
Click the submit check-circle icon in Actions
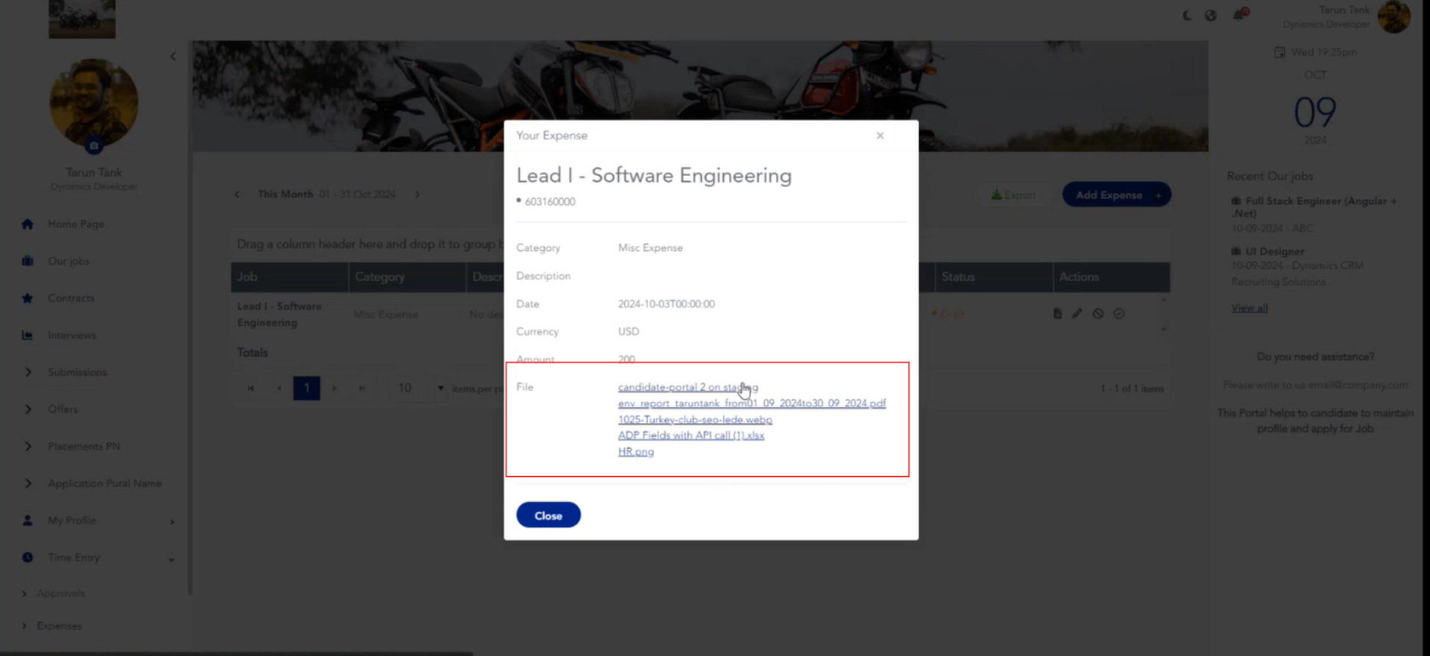click(1119, 314)
